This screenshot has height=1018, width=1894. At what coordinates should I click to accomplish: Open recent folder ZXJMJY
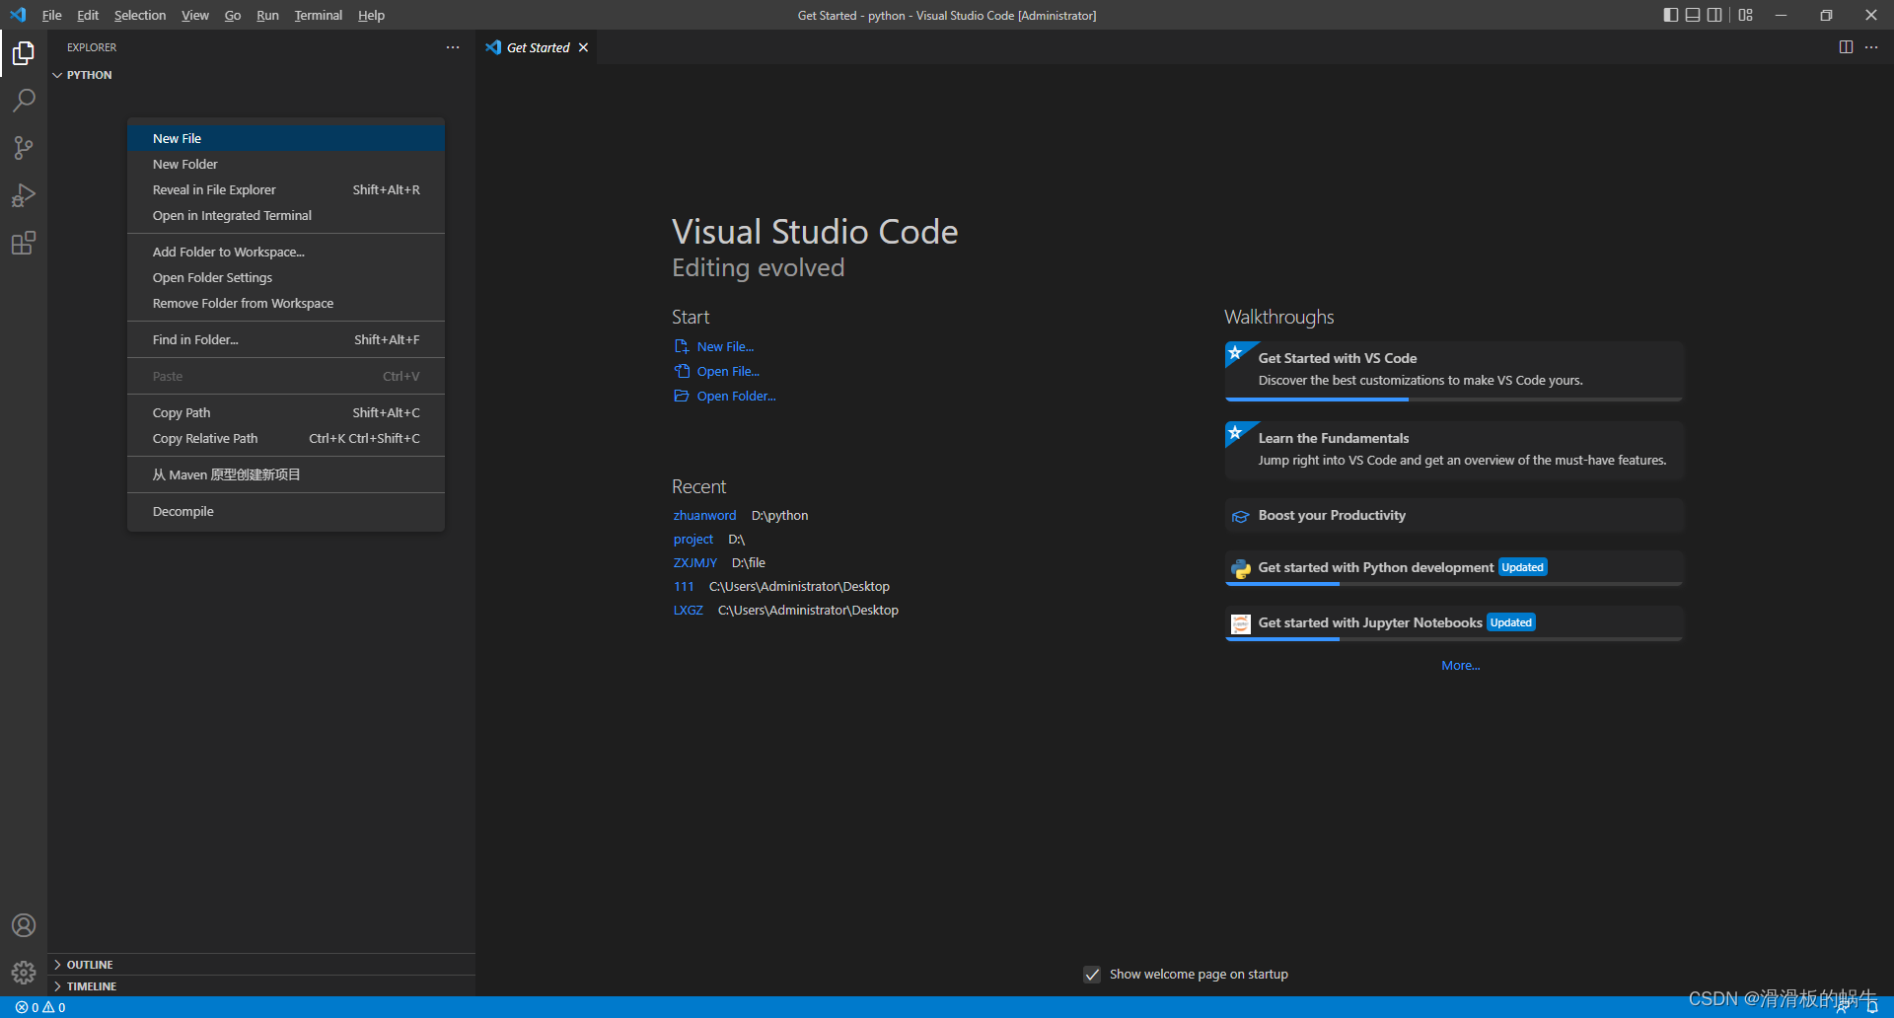click(x=694, y=563)
